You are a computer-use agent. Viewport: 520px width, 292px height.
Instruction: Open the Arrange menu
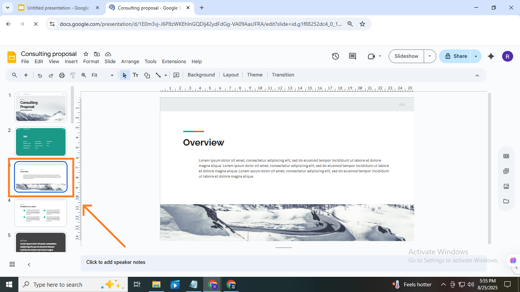tap(130, 62)
